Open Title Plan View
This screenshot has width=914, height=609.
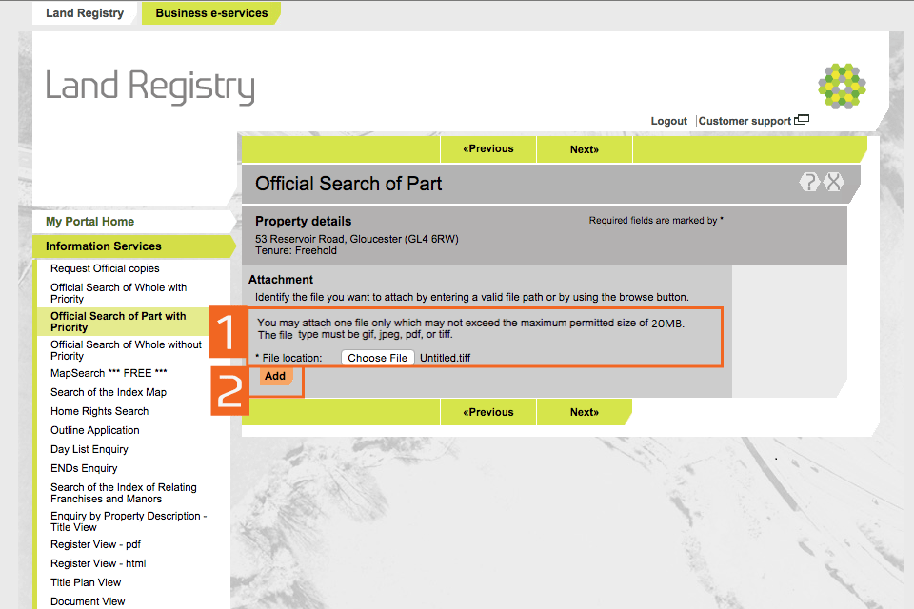pyautogui.click(x=86, y=582)
